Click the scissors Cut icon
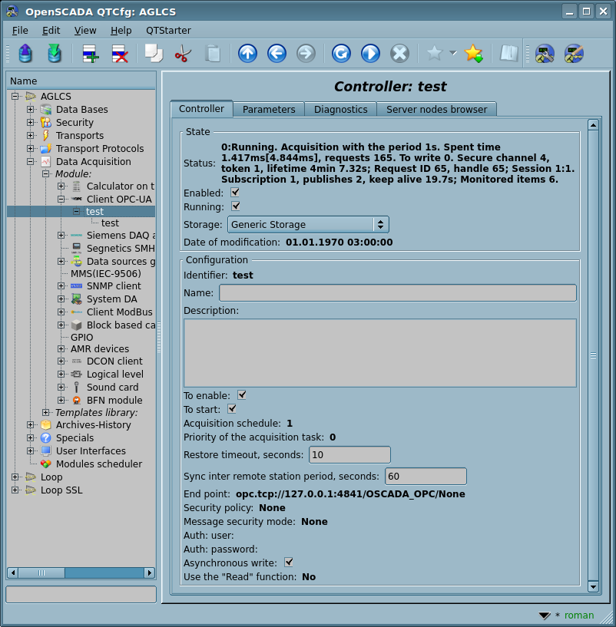Image resolution: width=616 pixels, height=627 pixels. click(183, 54)
